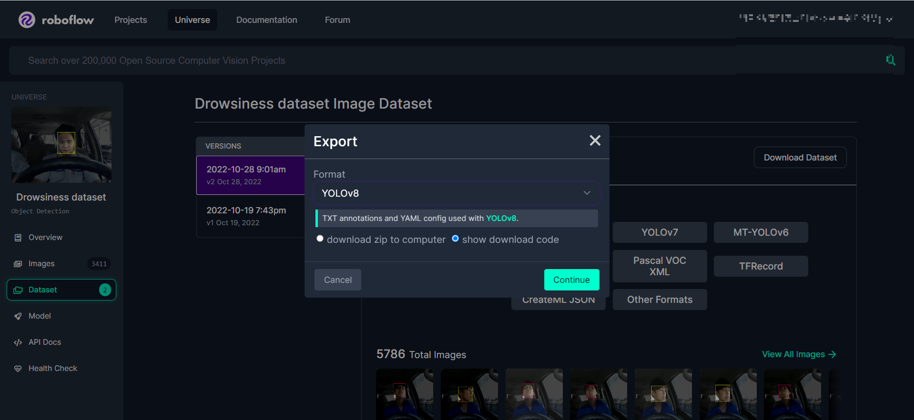Choose the YOLOv7 format button
The width and height of the screenshot is (914, 420).
click(x=660, y=232)
